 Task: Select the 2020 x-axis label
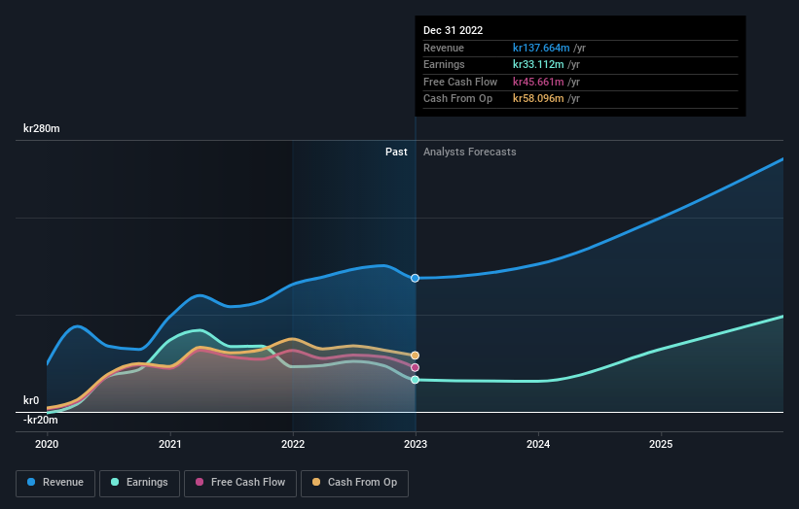click(x=47, y=444)
